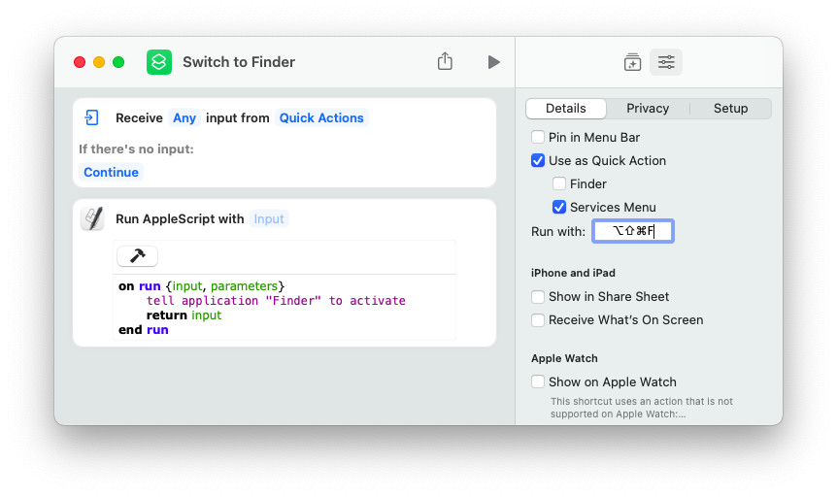This screenshot has width=837, height=497.
Task: Click the 'If there's no input:' label
Action: pos(136,149)
